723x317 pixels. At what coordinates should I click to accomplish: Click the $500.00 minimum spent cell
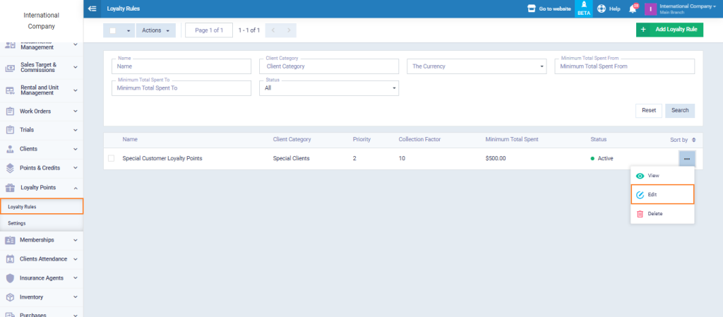pyautogui.click(x=495, y=158)
